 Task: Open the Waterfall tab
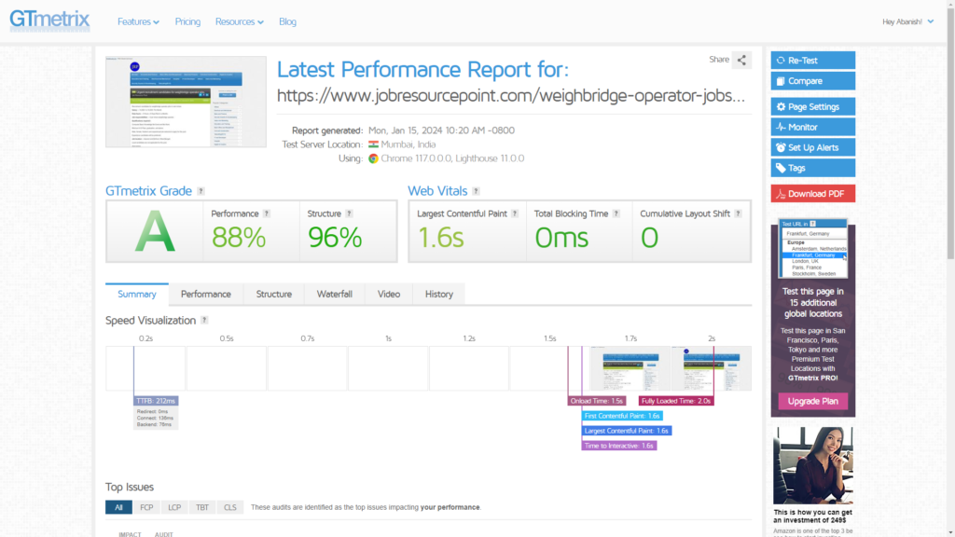click(x=335, y=294)
